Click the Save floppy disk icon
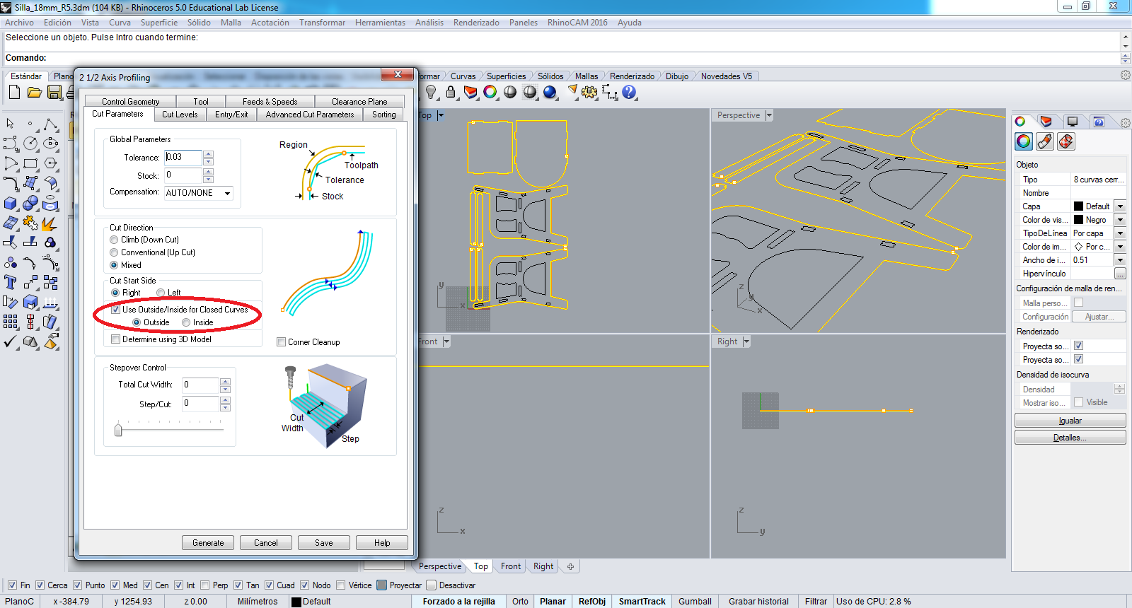This screenshot has height=608, width=1132. coord(54,92)
